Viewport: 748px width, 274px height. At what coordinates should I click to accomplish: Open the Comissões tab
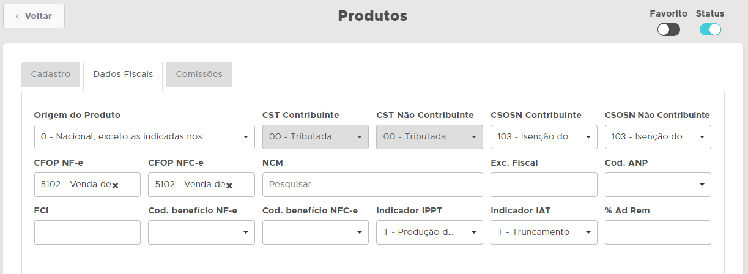(x=199, y=75)
